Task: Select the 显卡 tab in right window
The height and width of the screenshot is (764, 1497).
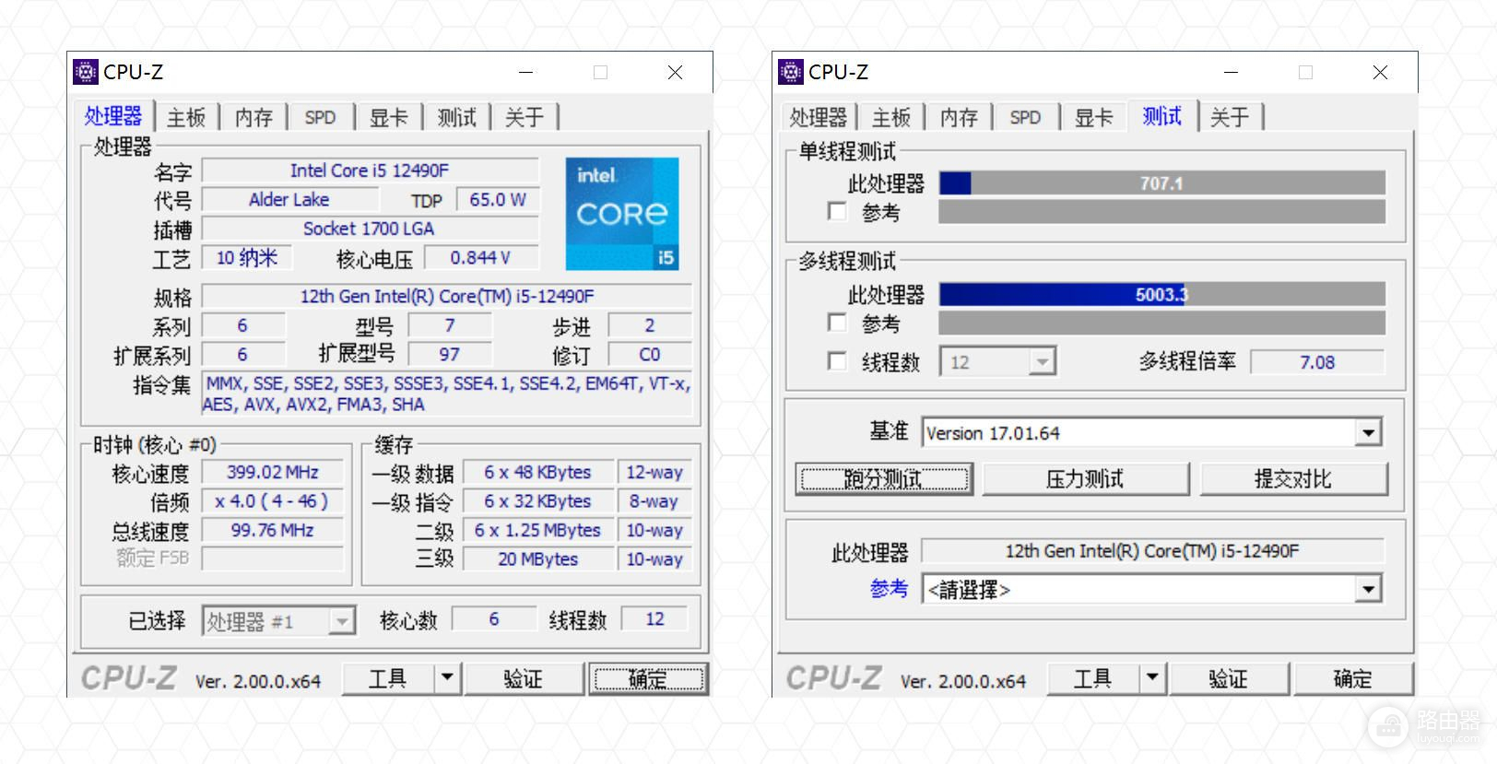Action: pyautogui.click(x=1093, y=118)
